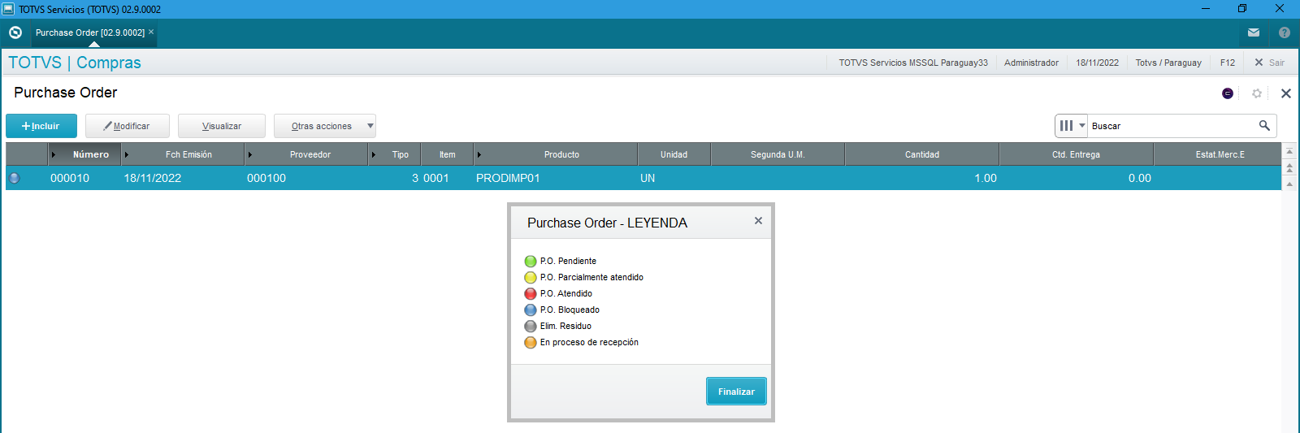Click the Totvs / Paraguay company label
This screenshot has width=1300, height=433.
(1168, 63)
